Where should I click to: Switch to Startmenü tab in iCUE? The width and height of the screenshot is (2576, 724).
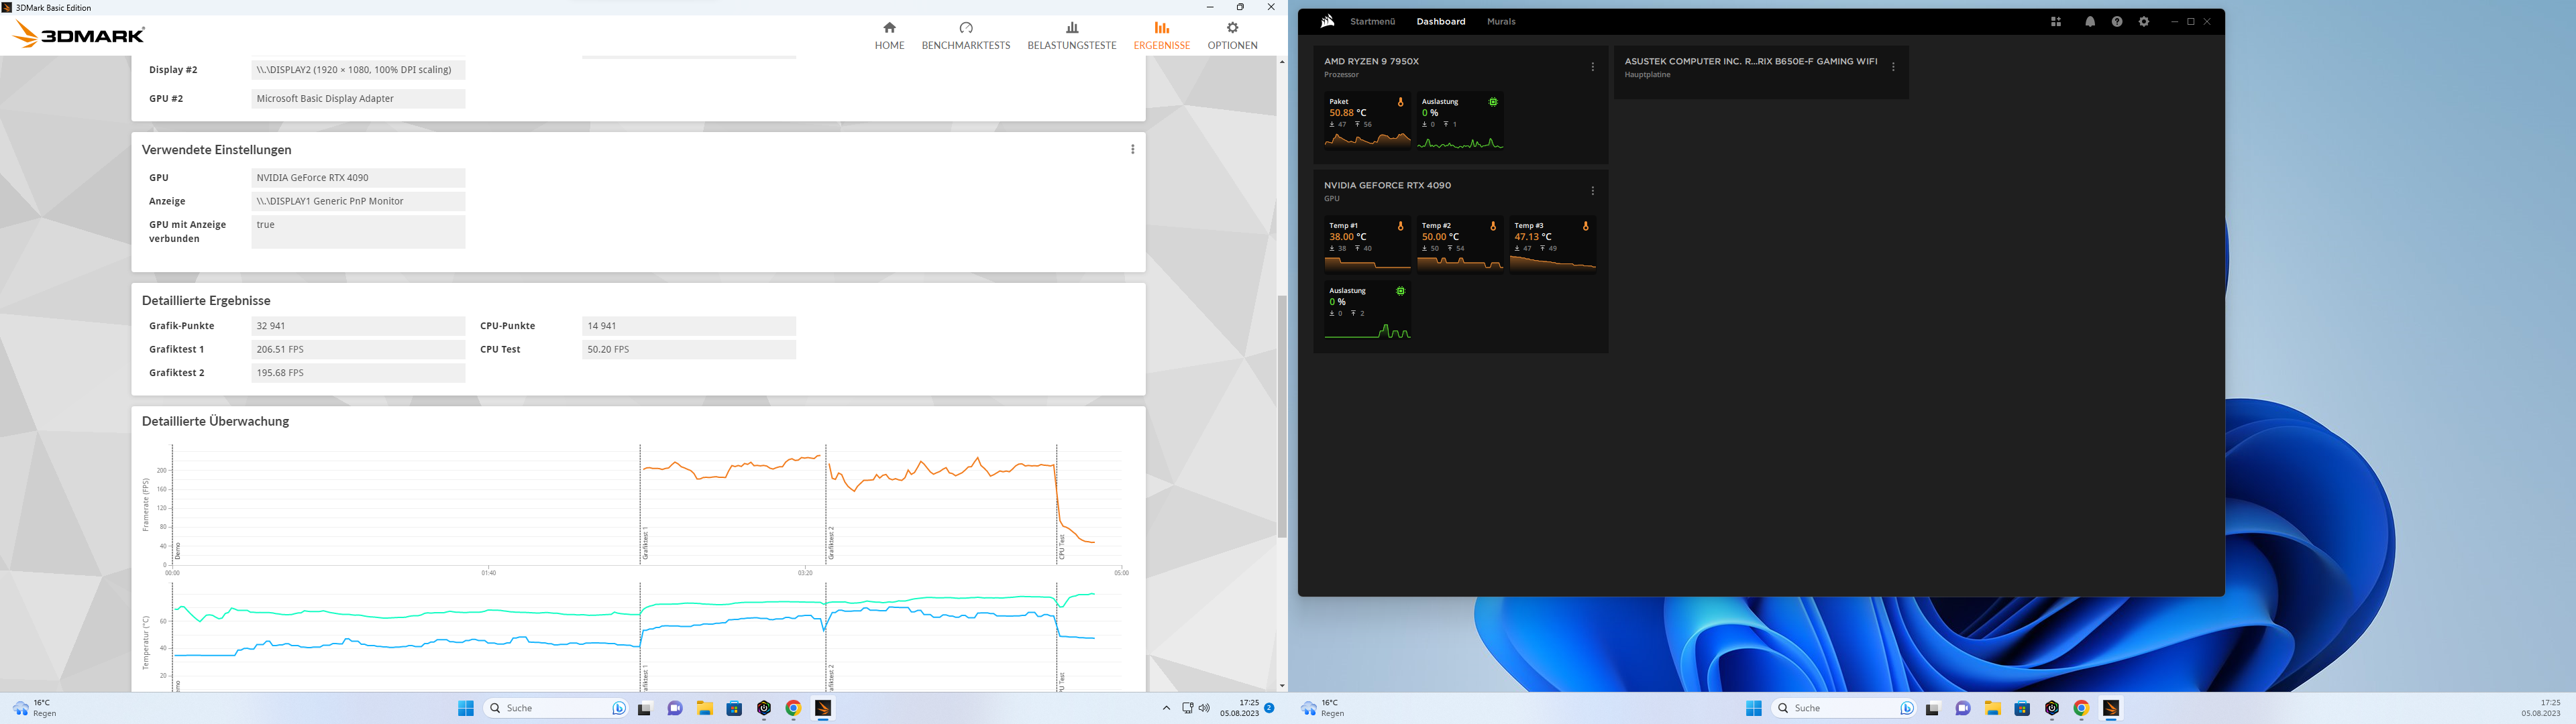1372,22
